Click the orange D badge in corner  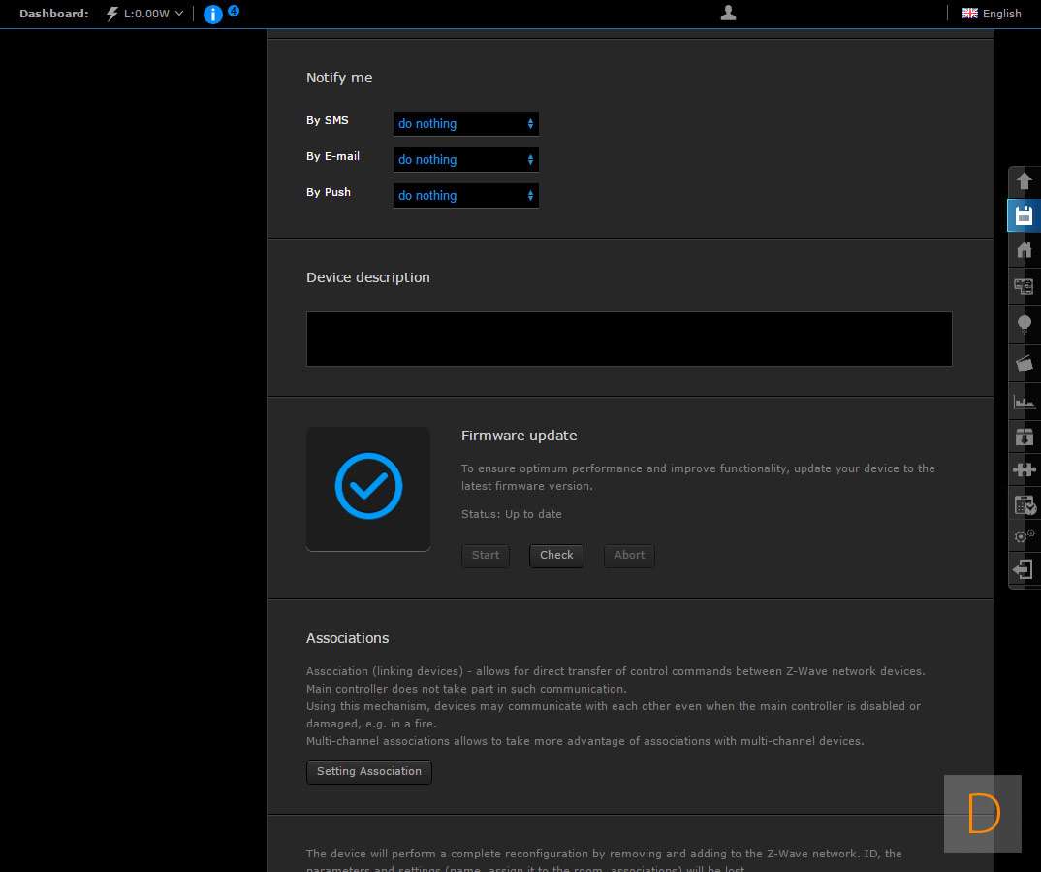983,814
